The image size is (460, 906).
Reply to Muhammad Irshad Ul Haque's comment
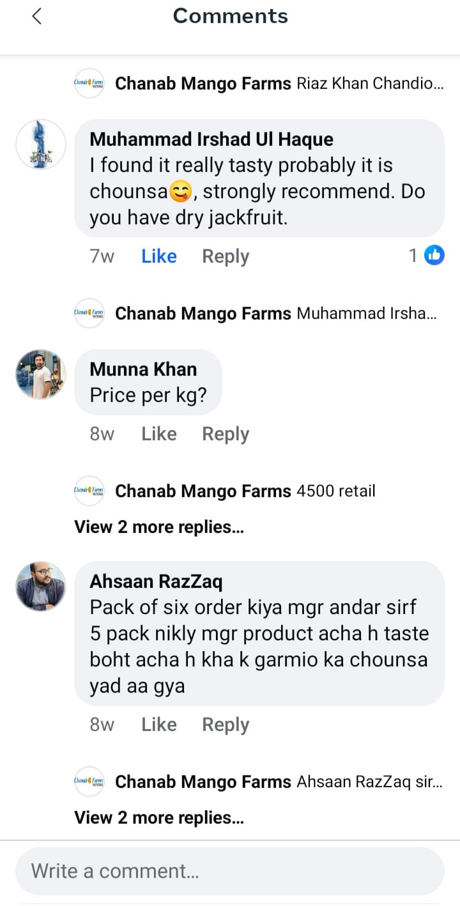click(x=226, y=256)
